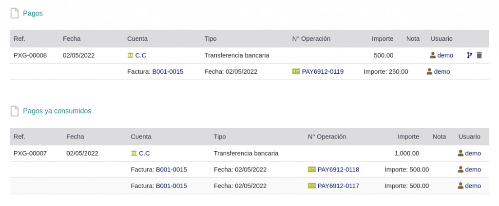Image resolution: width=499 pixels, height=206 pixels.
Task: Open invoice B001-0015 link next to PAY6912-0118
Action: pyautogui.click(x=171, y=170)
